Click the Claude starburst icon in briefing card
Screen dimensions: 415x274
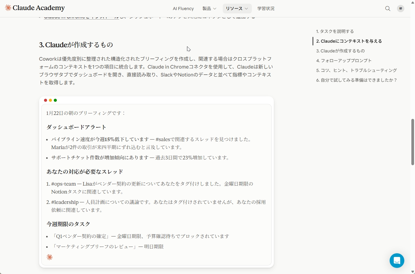pyautogui.click(x=50, y=257)
